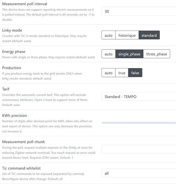Image resolution: width=176 pixels, height=184 pixels.
Task: Click the Tic command whitelist label
Action: click(x=21, y=168)
